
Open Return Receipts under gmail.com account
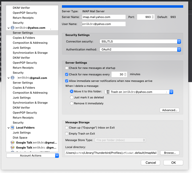click(32, 118)
